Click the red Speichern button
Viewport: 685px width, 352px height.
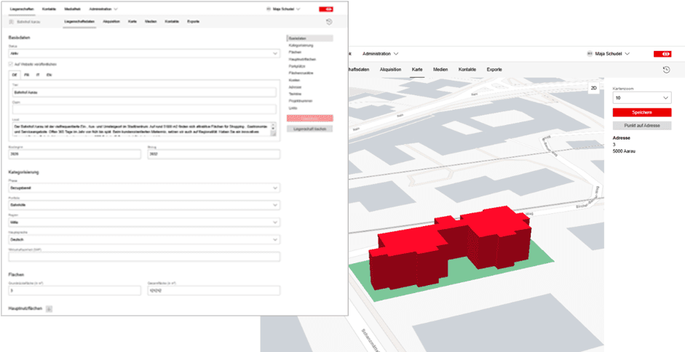[641, 113]
